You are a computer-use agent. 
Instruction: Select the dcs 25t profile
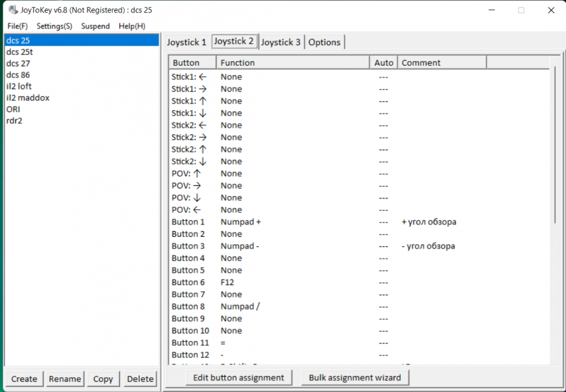(19, 52)
